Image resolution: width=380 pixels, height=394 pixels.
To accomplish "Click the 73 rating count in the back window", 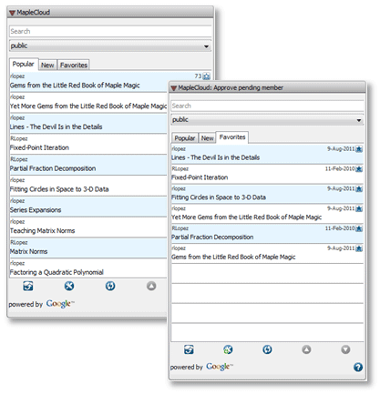I will click(x=198, y=76).
